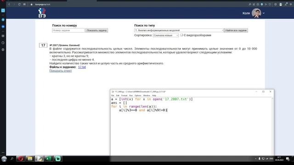Open the downloads icon in browser toolbar
Screen dimensions: 294x165
286,4
